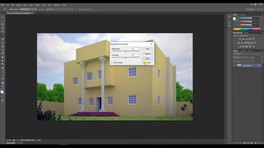The image size is (264, 148).
Task: Select the Eraser tool
Action: pyautogui.click(x=2, y=53)
